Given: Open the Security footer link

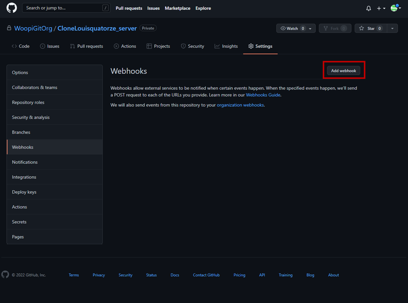Looking at the screenshot, I should click(x=125, y=275).
